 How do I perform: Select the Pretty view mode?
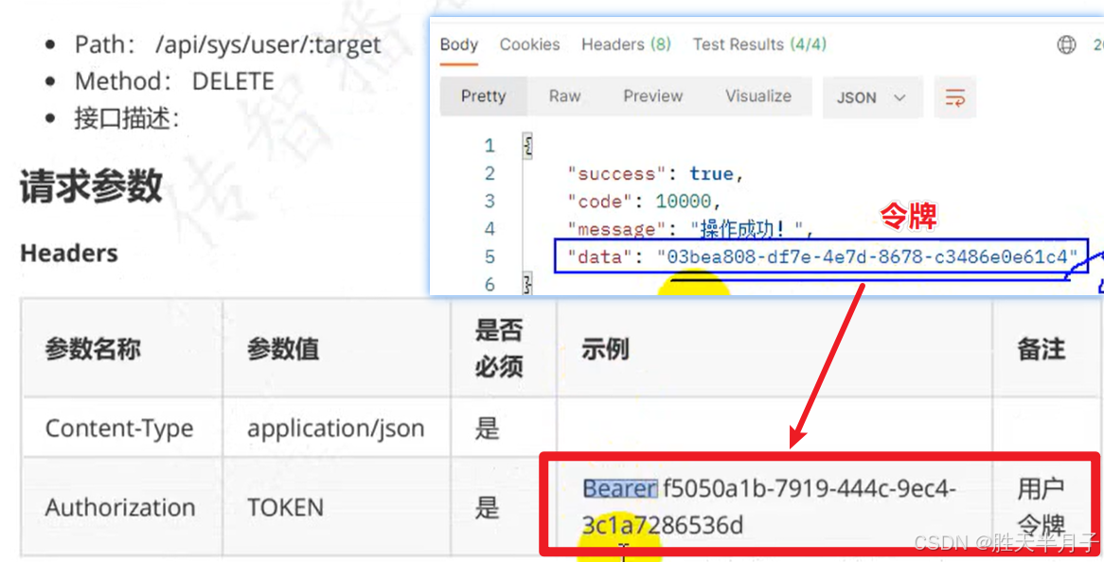click(483, 97)
